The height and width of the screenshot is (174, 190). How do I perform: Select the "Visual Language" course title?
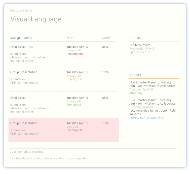click(x=36, y=19)
